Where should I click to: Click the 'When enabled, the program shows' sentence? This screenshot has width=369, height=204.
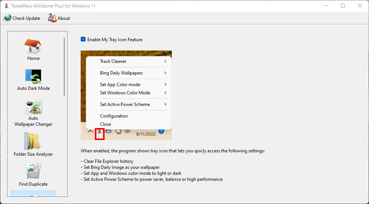pyautogui.click(x=173, y=151)
